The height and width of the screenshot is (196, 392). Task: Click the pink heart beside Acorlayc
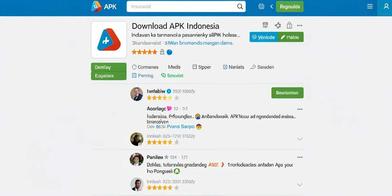pos(169,108)
